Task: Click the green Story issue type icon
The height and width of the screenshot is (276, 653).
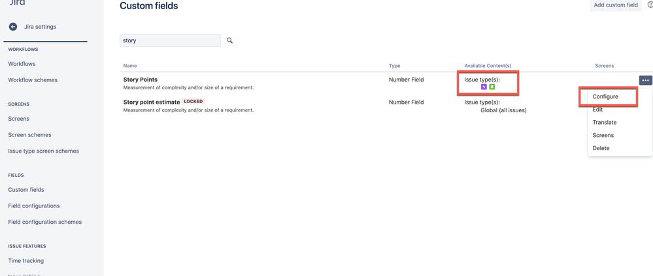Action: tap(492, 87)
